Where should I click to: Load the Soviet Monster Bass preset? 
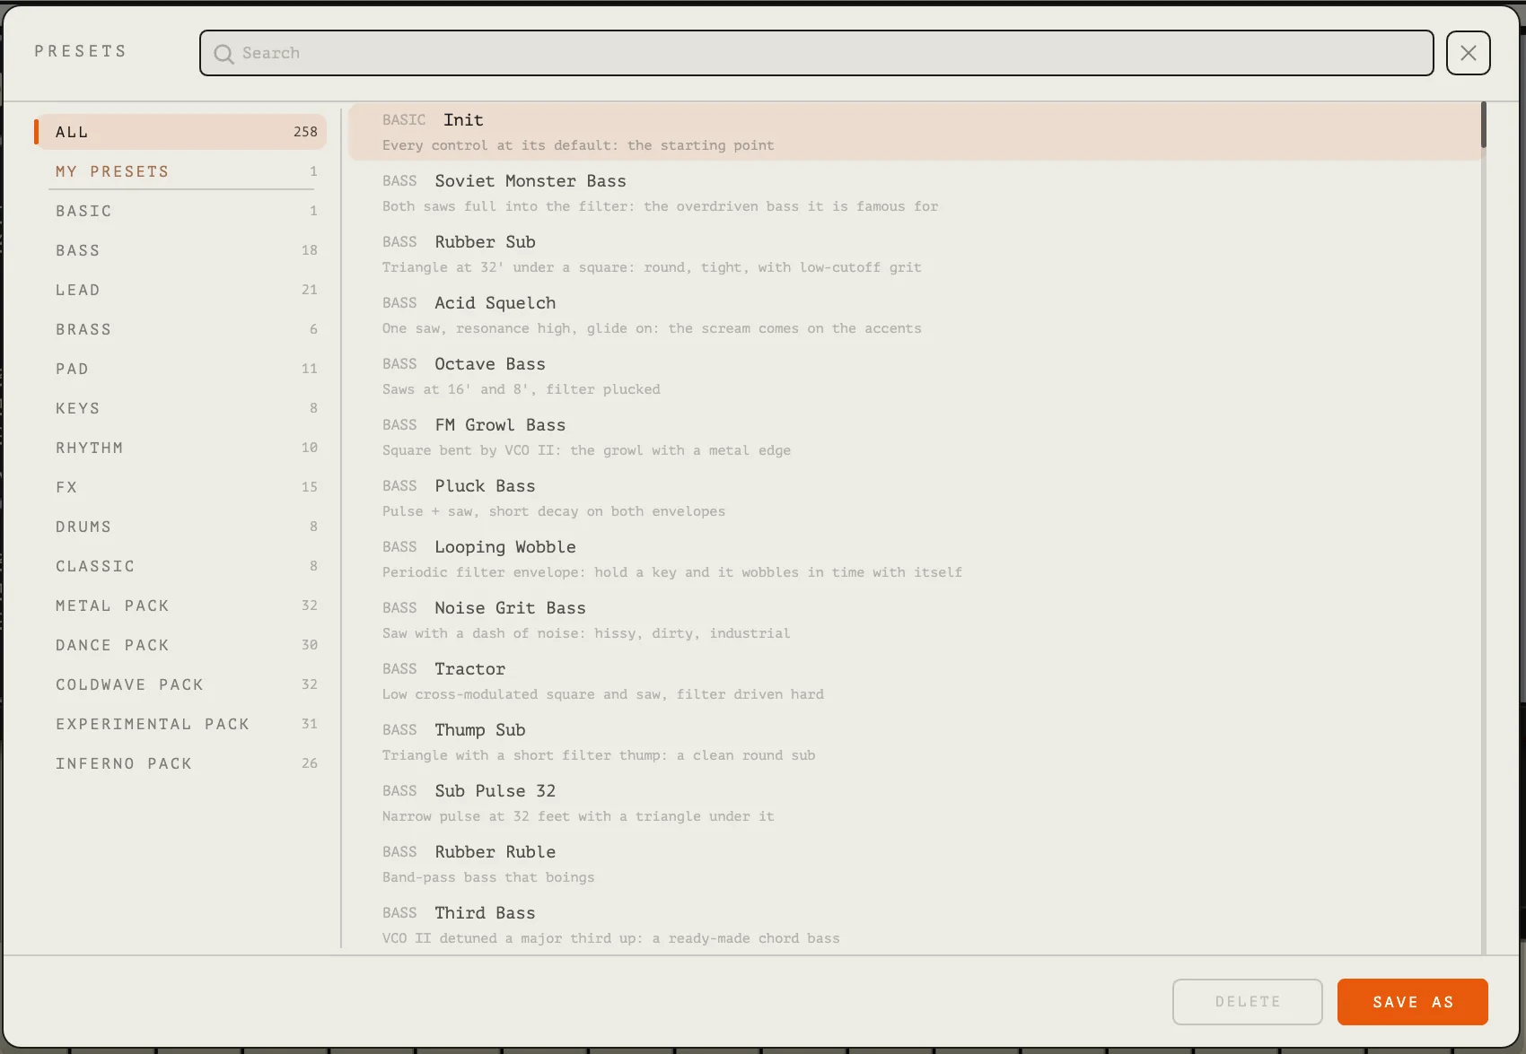[x=914, y=193]
